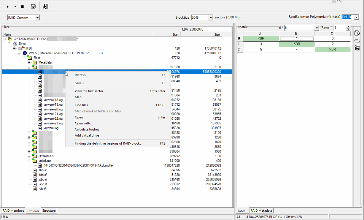This screenshot has width=364, height=220.
Task: Open matrix from folder icon
Action: point(357,41)
